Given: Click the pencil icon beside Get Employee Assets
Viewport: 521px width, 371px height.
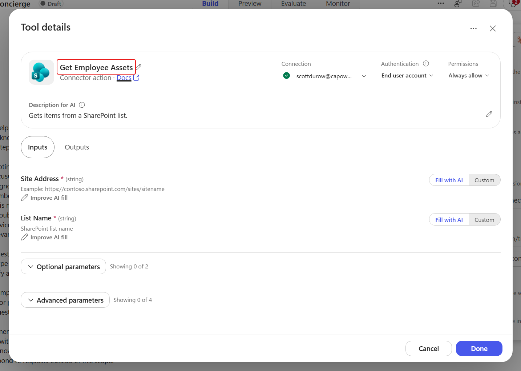Looking at the screenshot, I should [139, 67].
